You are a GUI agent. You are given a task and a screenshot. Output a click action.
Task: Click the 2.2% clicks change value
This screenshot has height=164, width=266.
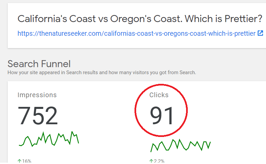159,161
